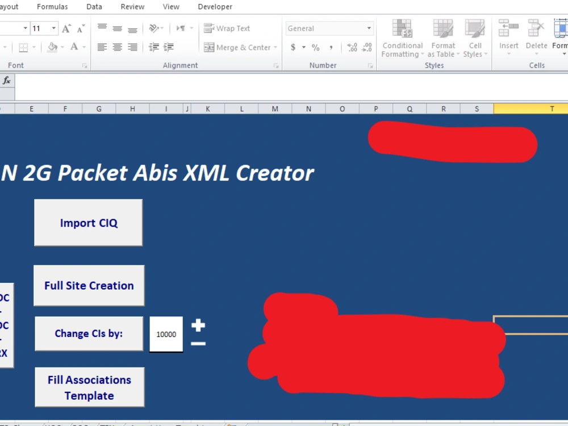The width and height of the screenshot is (568, 426).
Task: Apply Comma Style formatting
Action: (331, 48)
